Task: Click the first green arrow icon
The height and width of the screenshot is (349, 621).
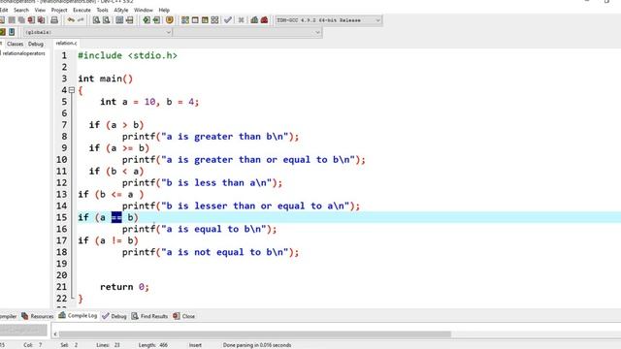Action: click(x=147, y=20)
